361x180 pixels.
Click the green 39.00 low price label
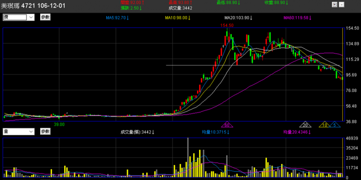click(59, 124)
